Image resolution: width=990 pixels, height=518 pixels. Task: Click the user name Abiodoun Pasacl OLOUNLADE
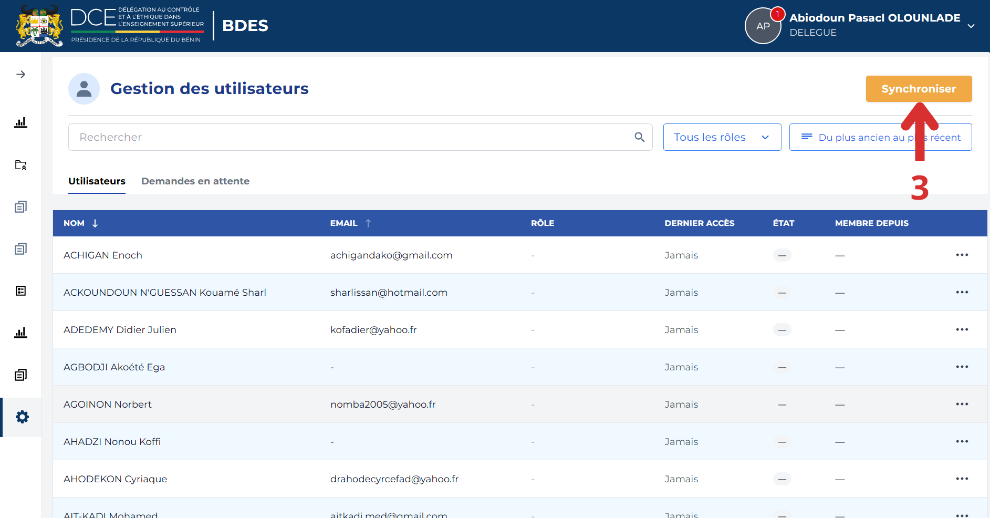point(874,18)
